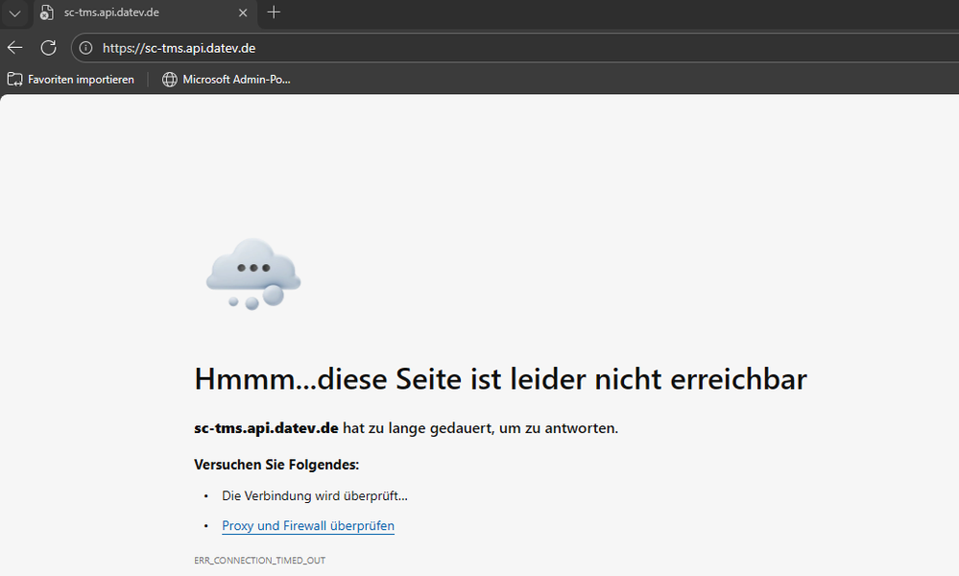Open Favoriten importieren bookmark
The width and height of the screenshot is (959, 576).
[x=70, y=80]
